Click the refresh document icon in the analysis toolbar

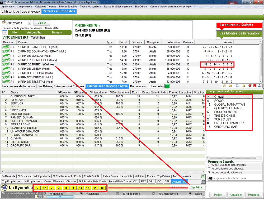pos(224,86)
